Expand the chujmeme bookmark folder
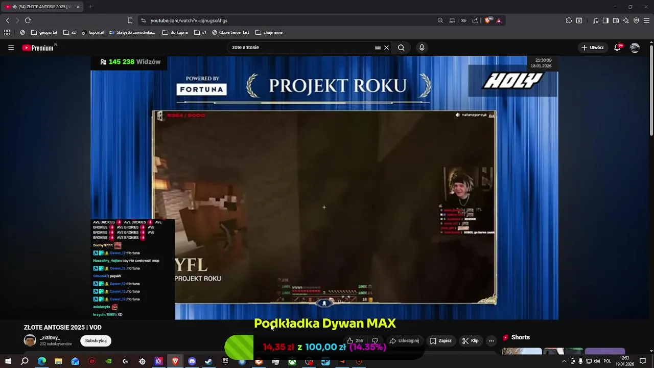The width and height of the screenshot is (654, 368). (269, 32)
